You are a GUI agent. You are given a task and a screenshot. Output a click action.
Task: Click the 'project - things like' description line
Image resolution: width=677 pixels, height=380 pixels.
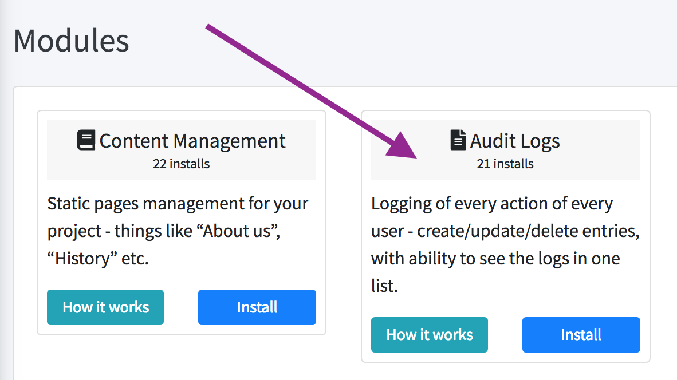tap(120, 231)
